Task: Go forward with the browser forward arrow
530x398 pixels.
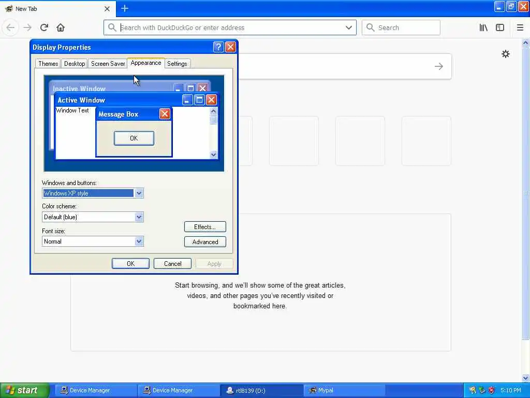Action: 27,27
